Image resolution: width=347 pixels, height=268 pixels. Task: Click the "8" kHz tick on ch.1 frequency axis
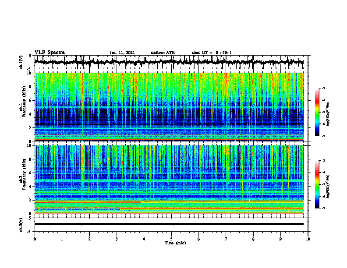coord(30,87)
